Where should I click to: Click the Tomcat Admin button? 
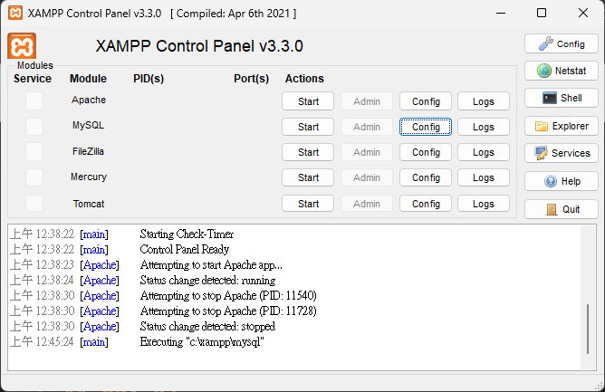pyautogui.click(x=367, y=204)
